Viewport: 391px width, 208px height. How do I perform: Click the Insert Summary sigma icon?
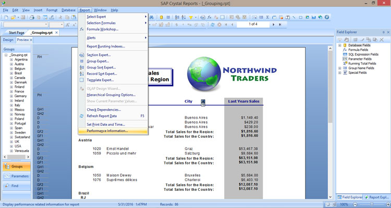(x=267, y=17)
